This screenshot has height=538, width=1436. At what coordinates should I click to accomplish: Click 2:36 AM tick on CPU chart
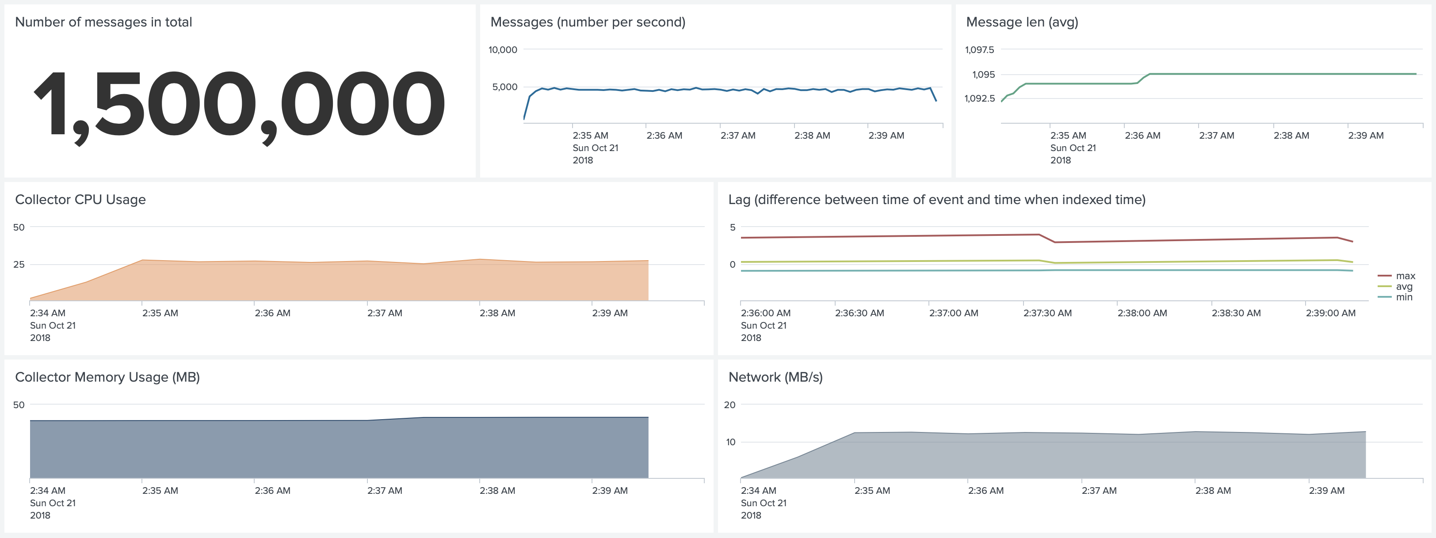click(x=272, y=313)
